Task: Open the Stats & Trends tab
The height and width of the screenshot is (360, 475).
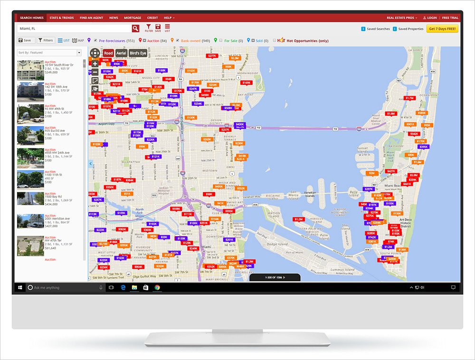Action: [62, 18]
